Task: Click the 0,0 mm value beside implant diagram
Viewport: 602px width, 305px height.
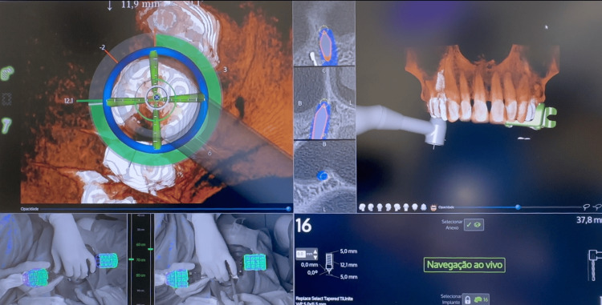Action: [310, 265]
